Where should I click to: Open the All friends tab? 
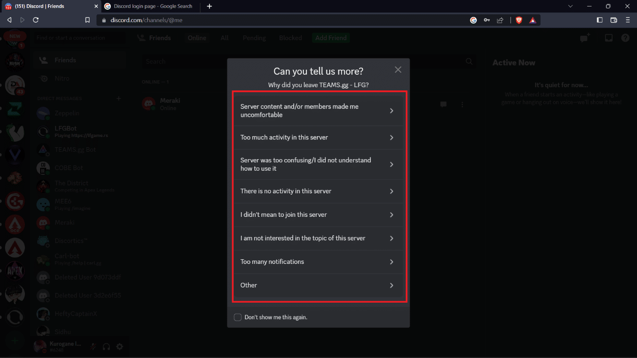coord(224,38)
